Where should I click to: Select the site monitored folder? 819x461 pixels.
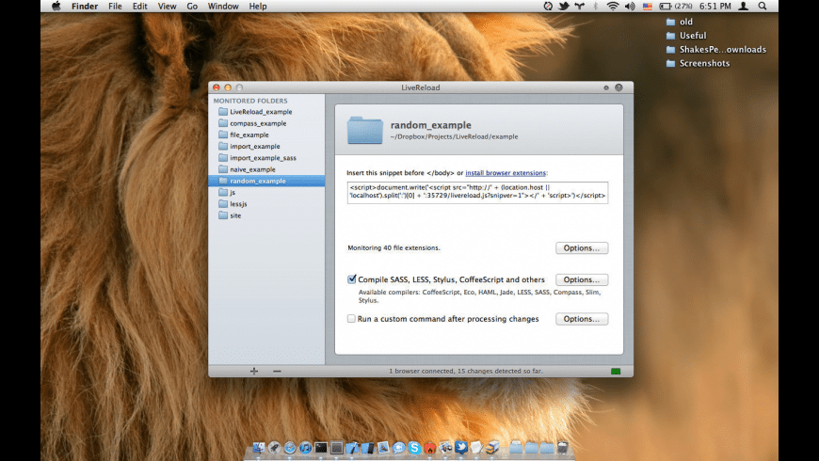[266, 215]
